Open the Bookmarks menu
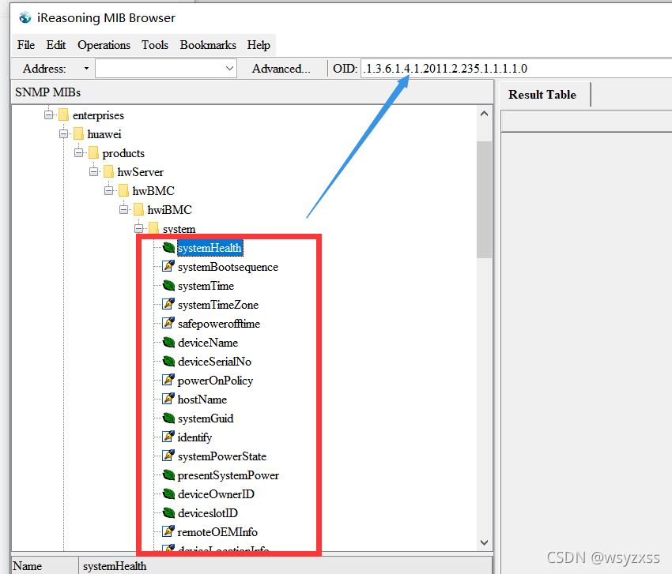 pos(208,45)
